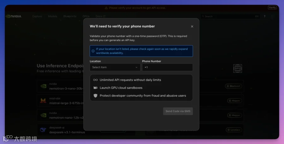Click the Phone Number input field
Screen dimensions: 284x144
[167, 67]
